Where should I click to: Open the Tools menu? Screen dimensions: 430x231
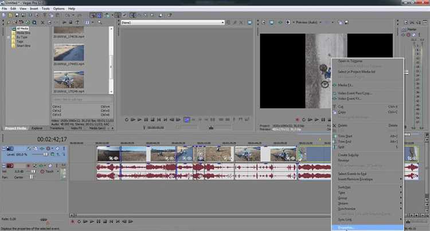click(45, 9)
